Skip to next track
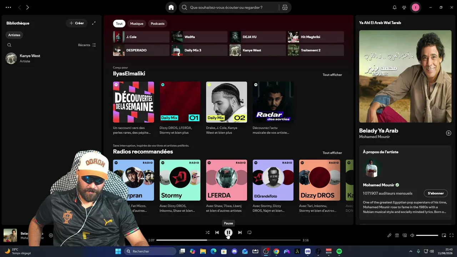The image size is (457, 257). pos(240,232)
